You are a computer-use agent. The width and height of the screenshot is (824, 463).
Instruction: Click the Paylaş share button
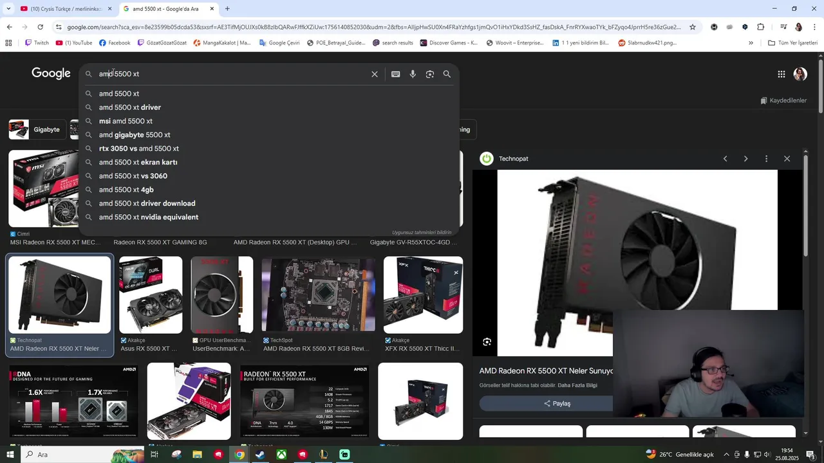(x=557, y=403)
